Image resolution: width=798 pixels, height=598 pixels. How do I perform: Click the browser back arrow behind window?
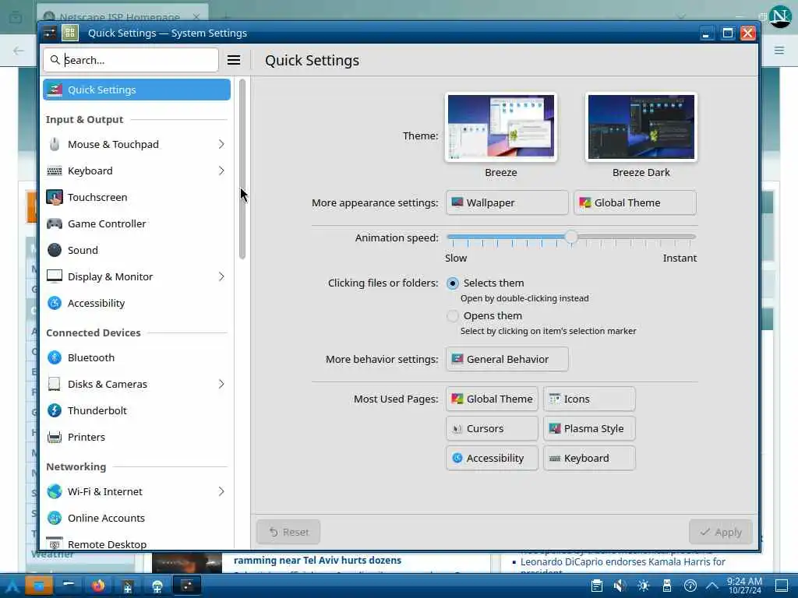(x=19, y=51)
